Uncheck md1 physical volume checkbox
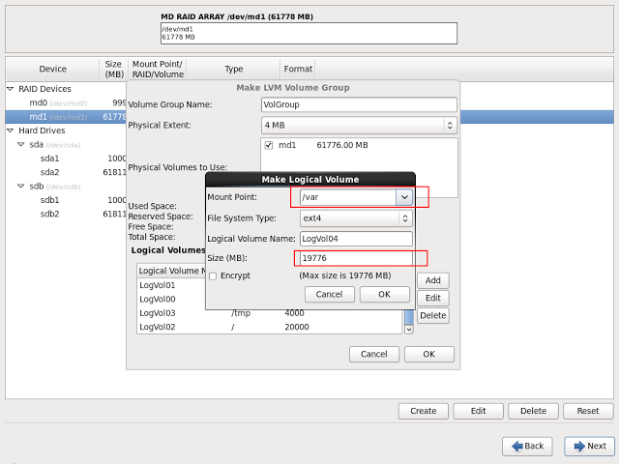The height and width of the screenshot is (464, 619). point(269,145)
